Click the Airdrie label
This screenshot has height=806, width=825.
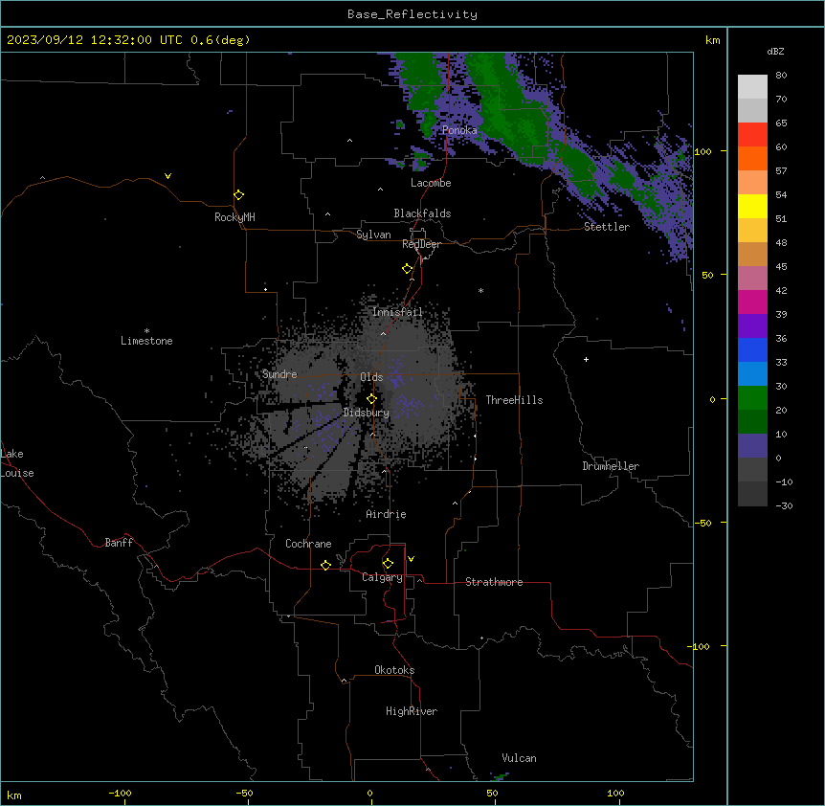(387, 514)
